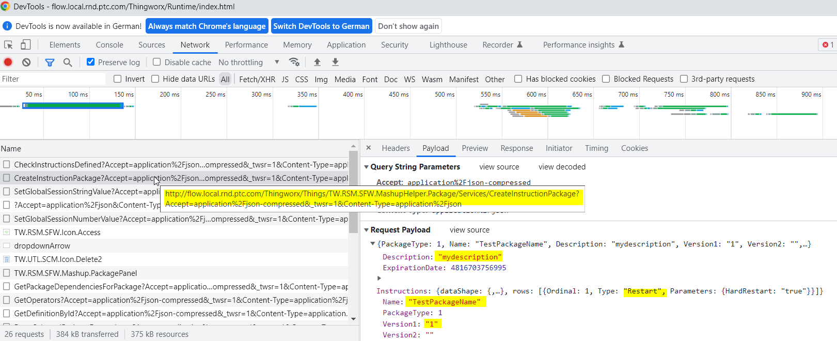This screenshot has height=341, width=837.
Task: Toggle the network filter funnel icon
Action: (50, 62)
